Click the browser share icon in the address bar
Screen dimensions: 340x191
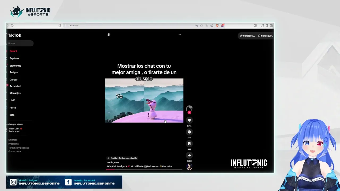(x=212, y=25)
